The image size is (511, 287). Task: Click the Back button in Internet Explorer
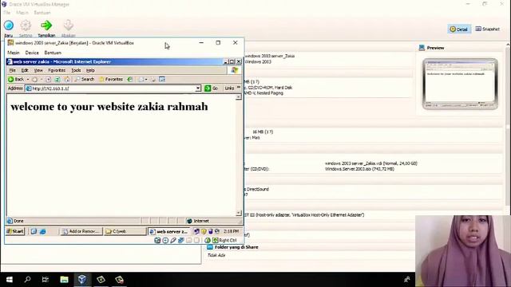(x=16, y=79)
